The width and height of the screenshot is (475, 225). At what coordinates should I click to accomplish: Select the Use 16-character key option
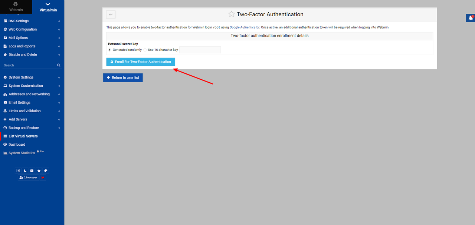click(x=145, y=50)
